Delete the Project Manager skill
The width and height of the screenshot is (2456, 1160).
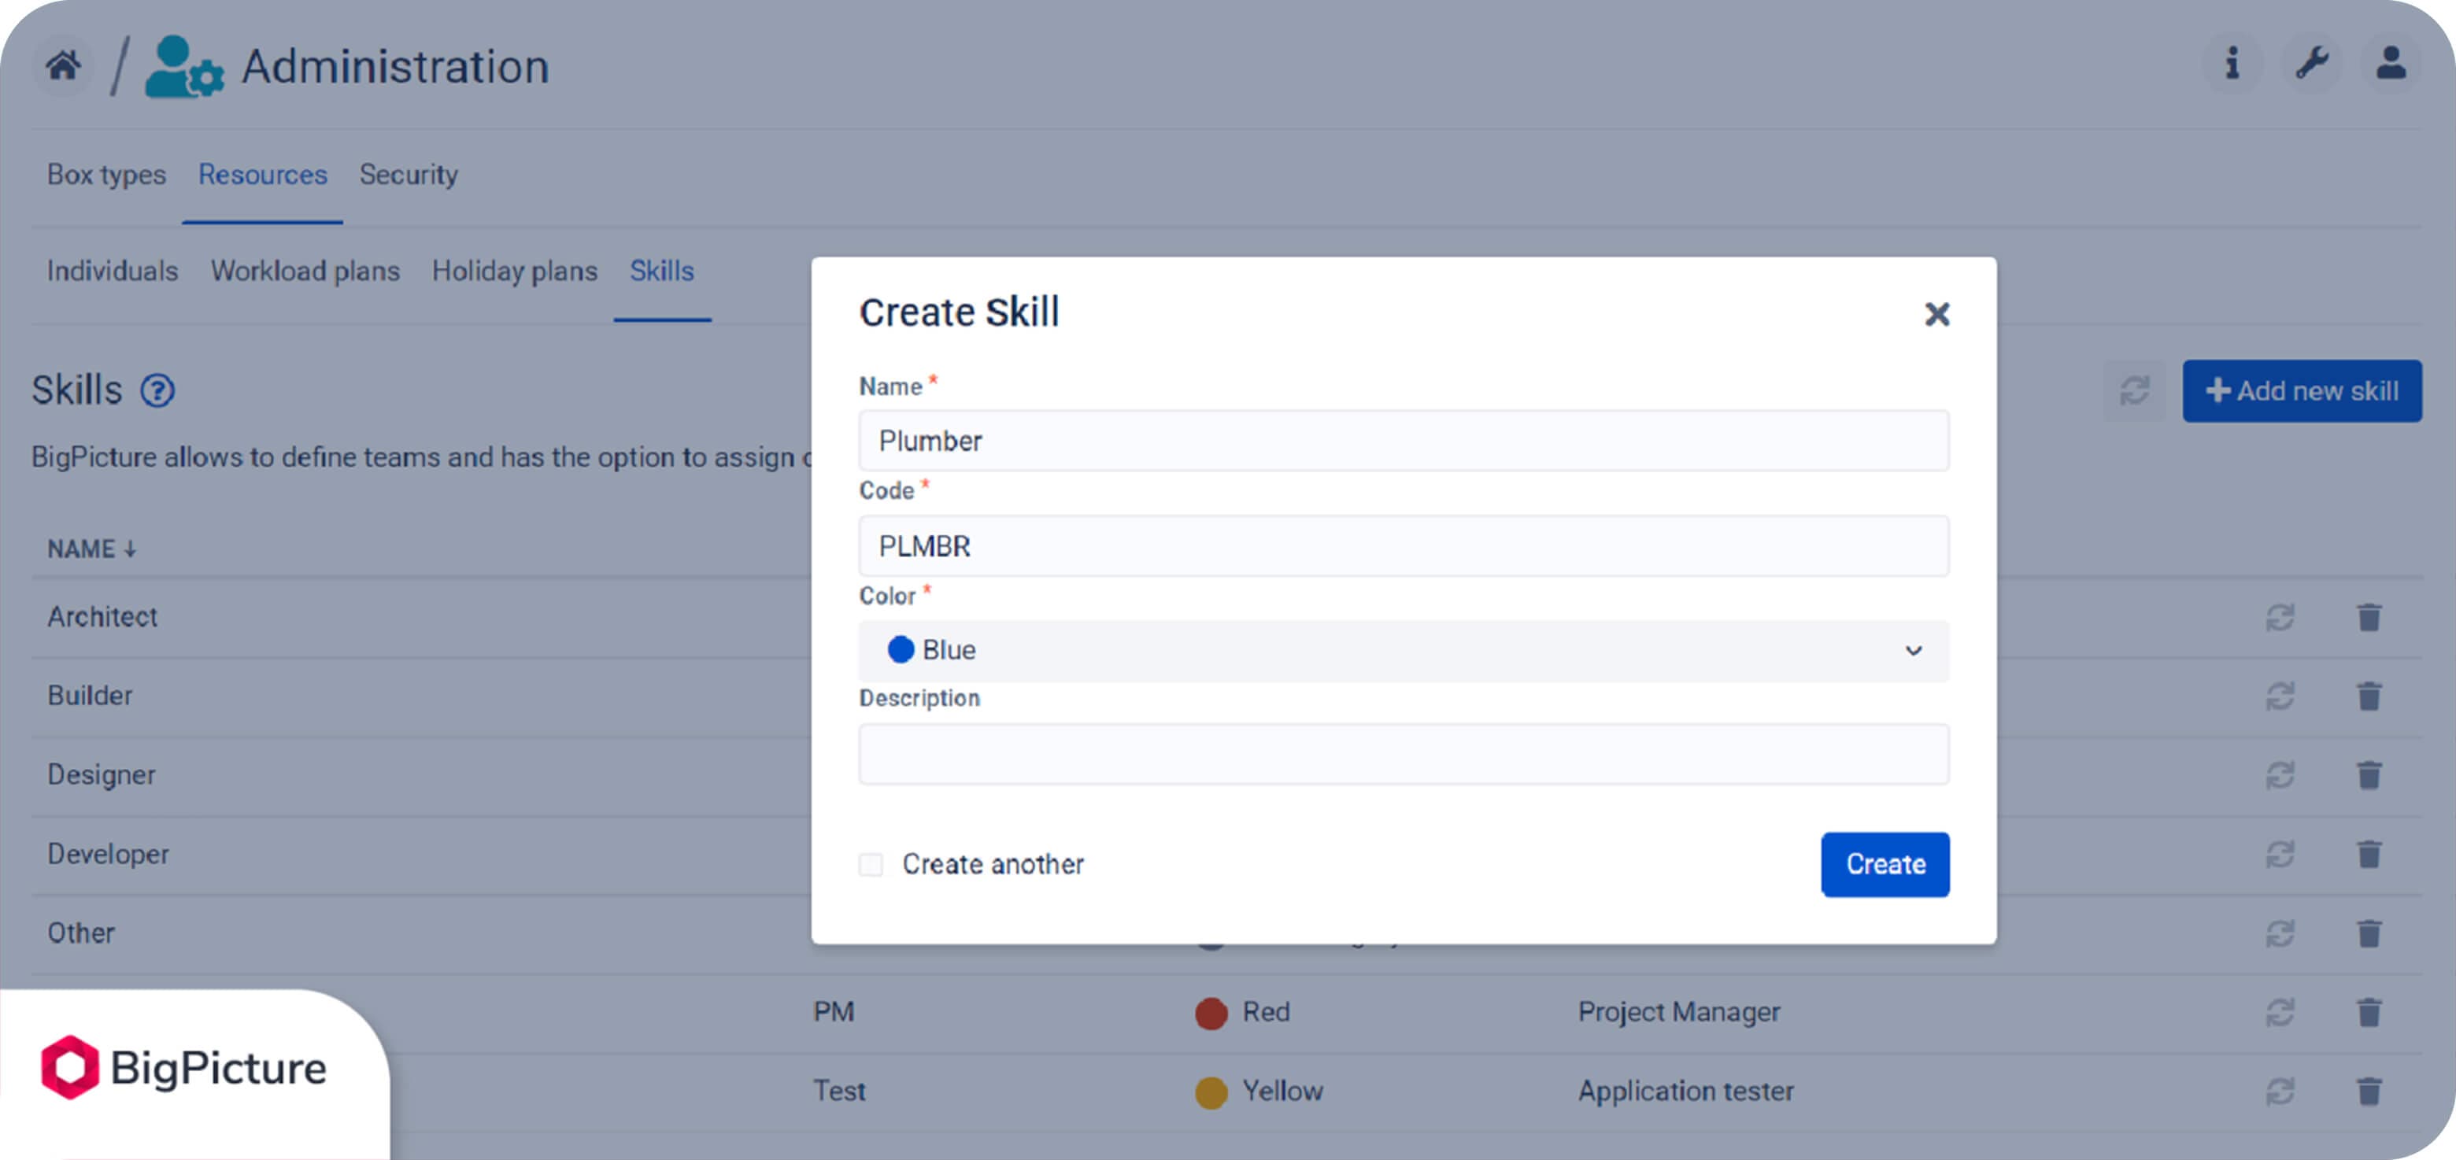pyautogui.click(x=2369, y=1012)
